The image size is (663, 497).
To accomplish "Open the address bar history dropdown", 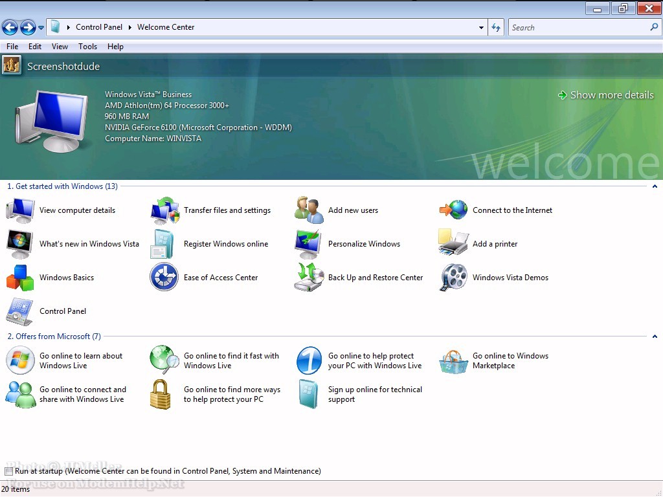I will [481, 27].
